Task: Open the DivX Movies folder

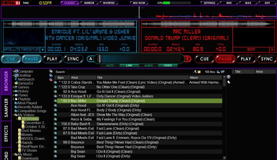Action: [x=29, y=131]
